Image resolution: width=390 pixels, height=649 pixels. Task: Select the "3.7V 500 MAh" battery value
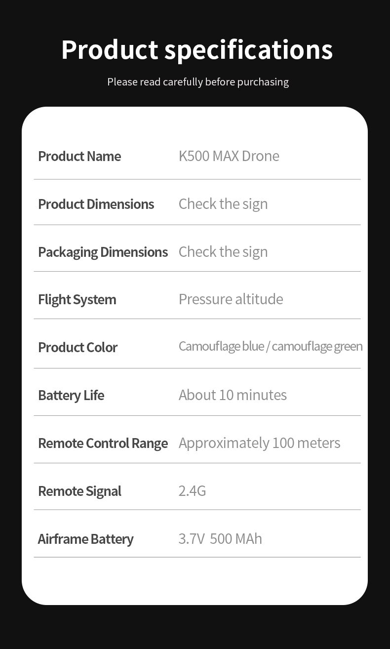tap(220, 538)
